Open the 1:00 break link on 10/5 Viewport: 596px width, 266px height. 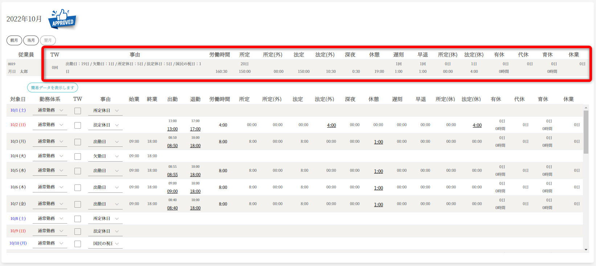pyautogui.click(x=379, y=171)
